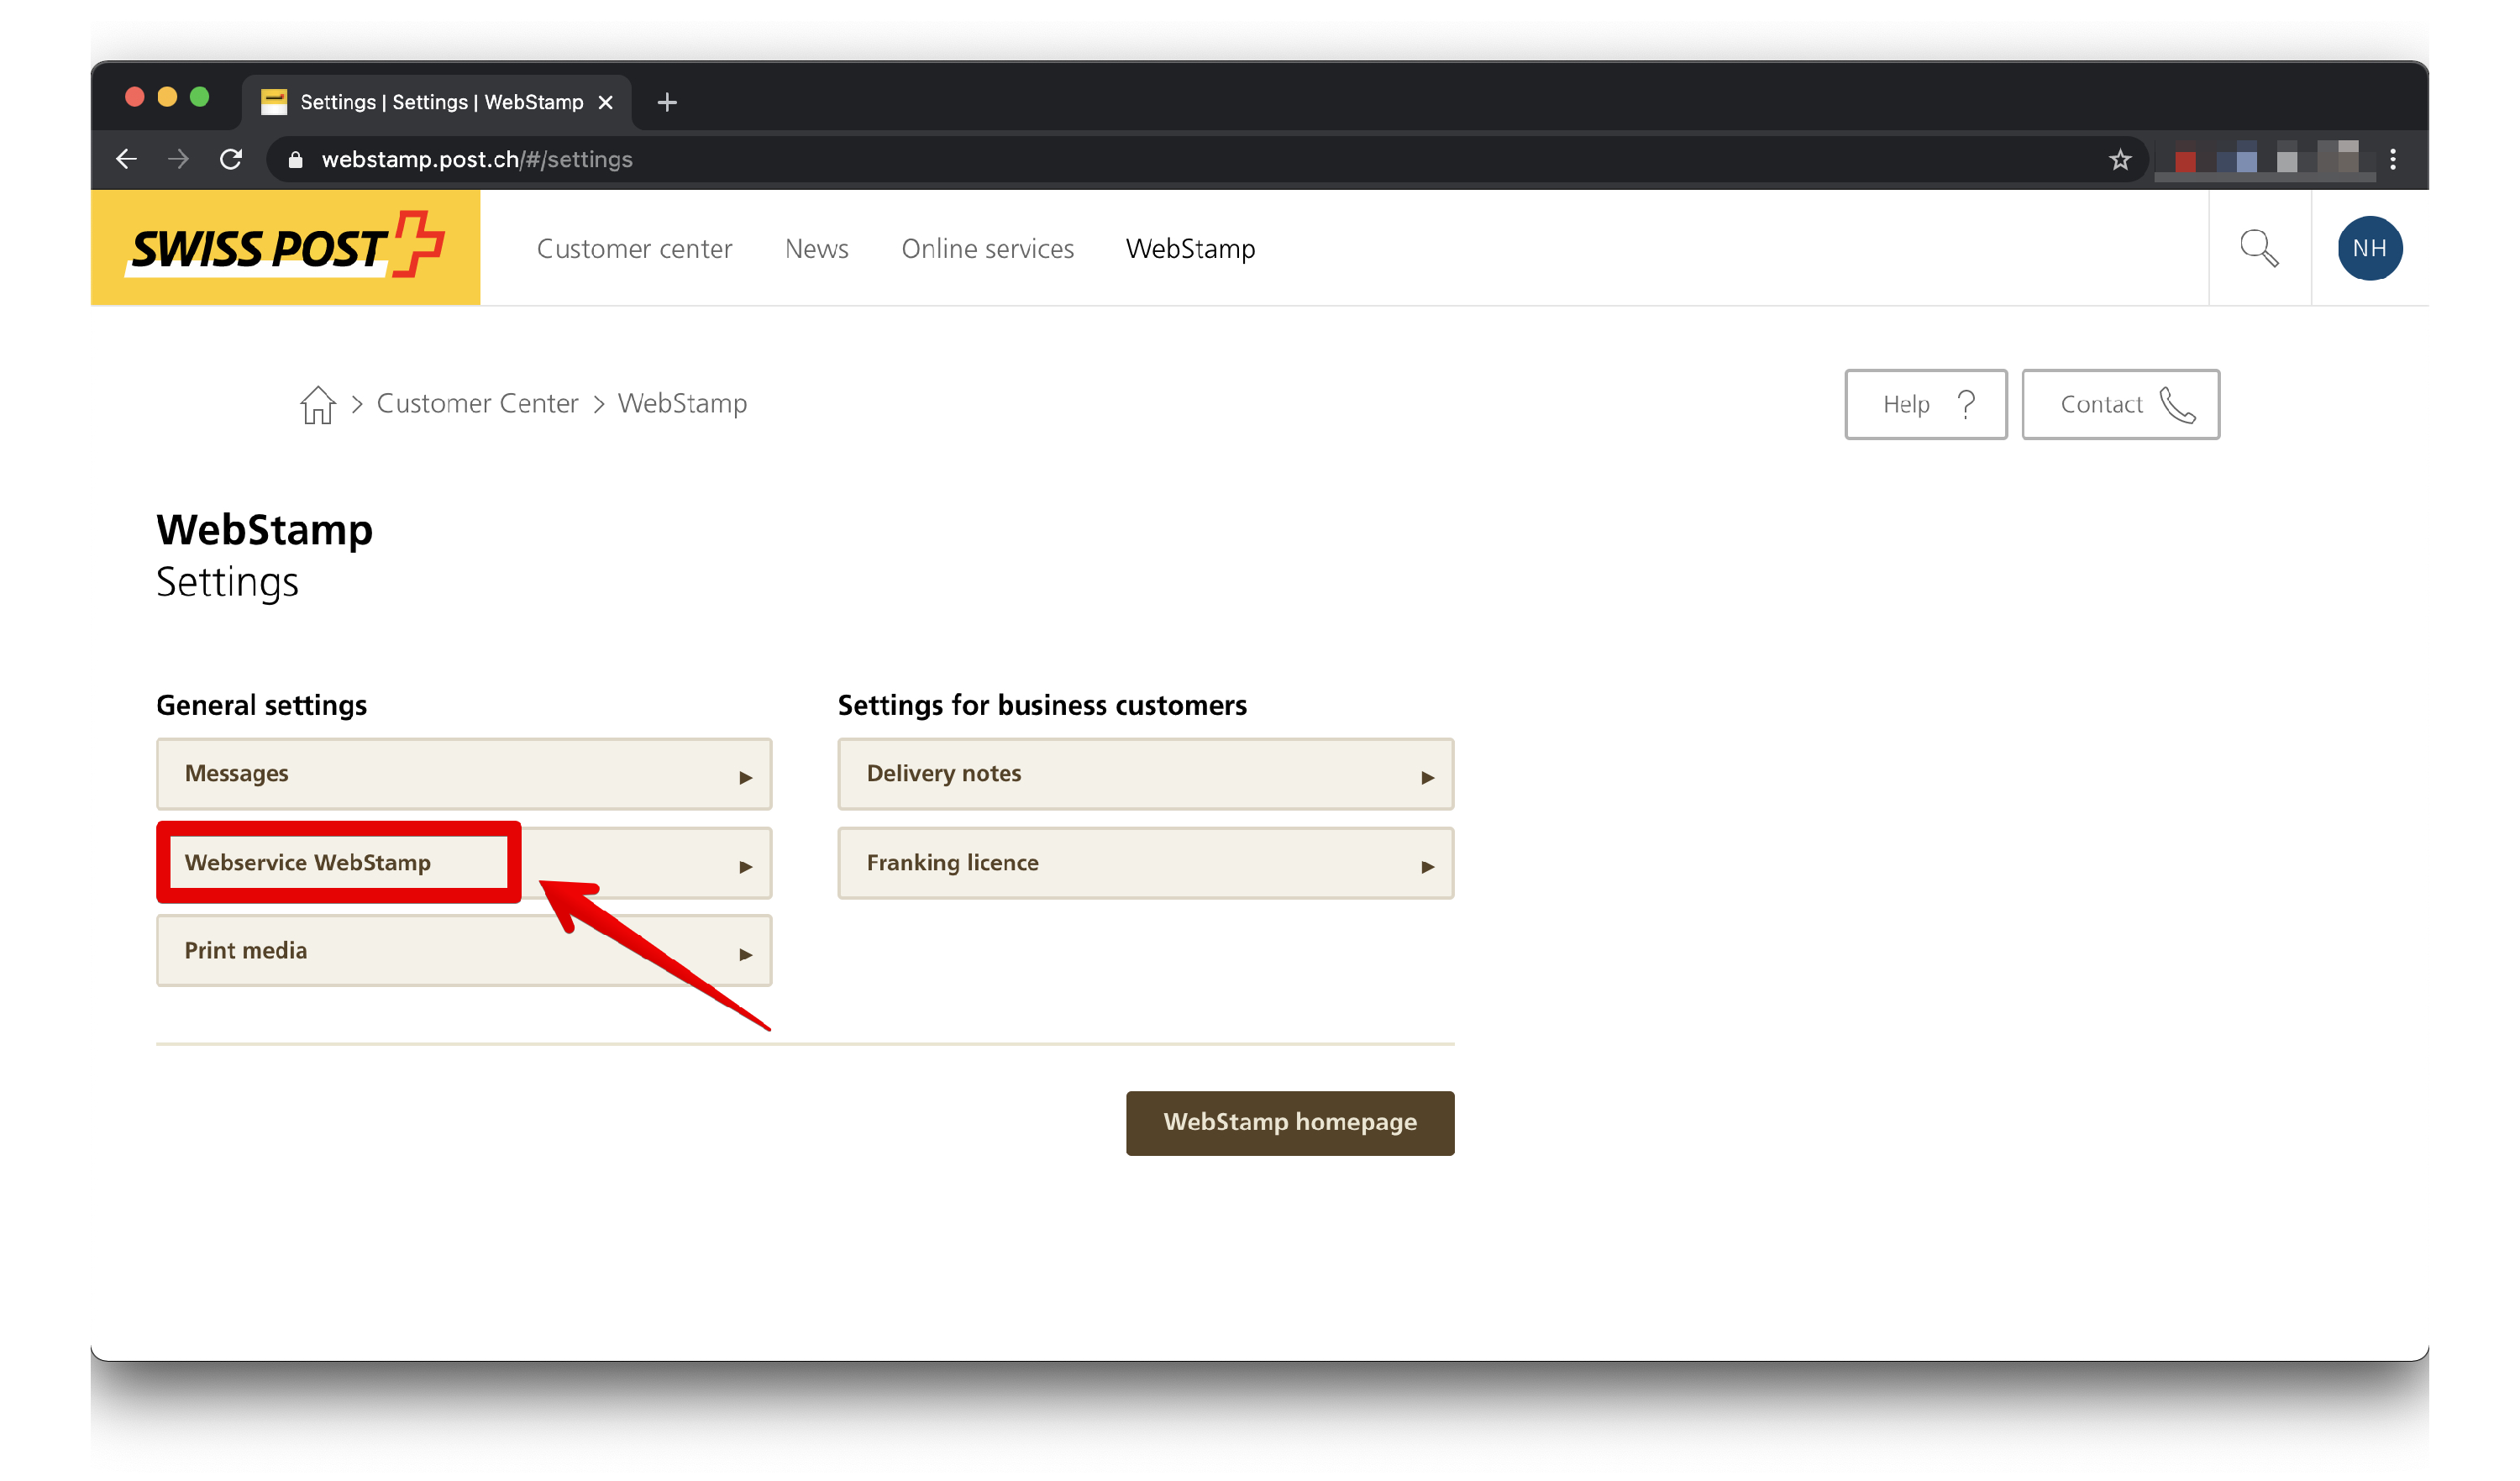
Task: Open the search magnifier icon
Action: 2259,248
